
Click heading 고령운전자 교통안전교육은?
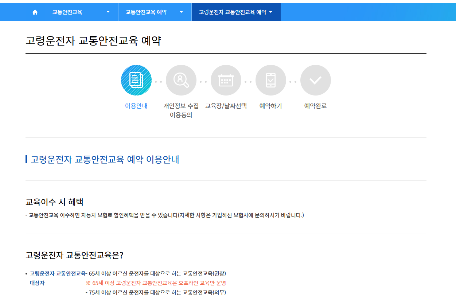(x=74, y=255)
